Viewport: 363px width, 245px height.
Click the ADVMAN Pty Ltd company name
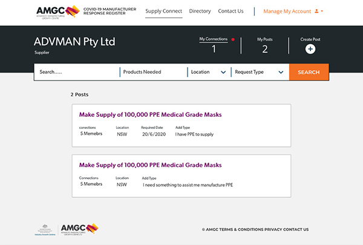click(x=74, y=42)
